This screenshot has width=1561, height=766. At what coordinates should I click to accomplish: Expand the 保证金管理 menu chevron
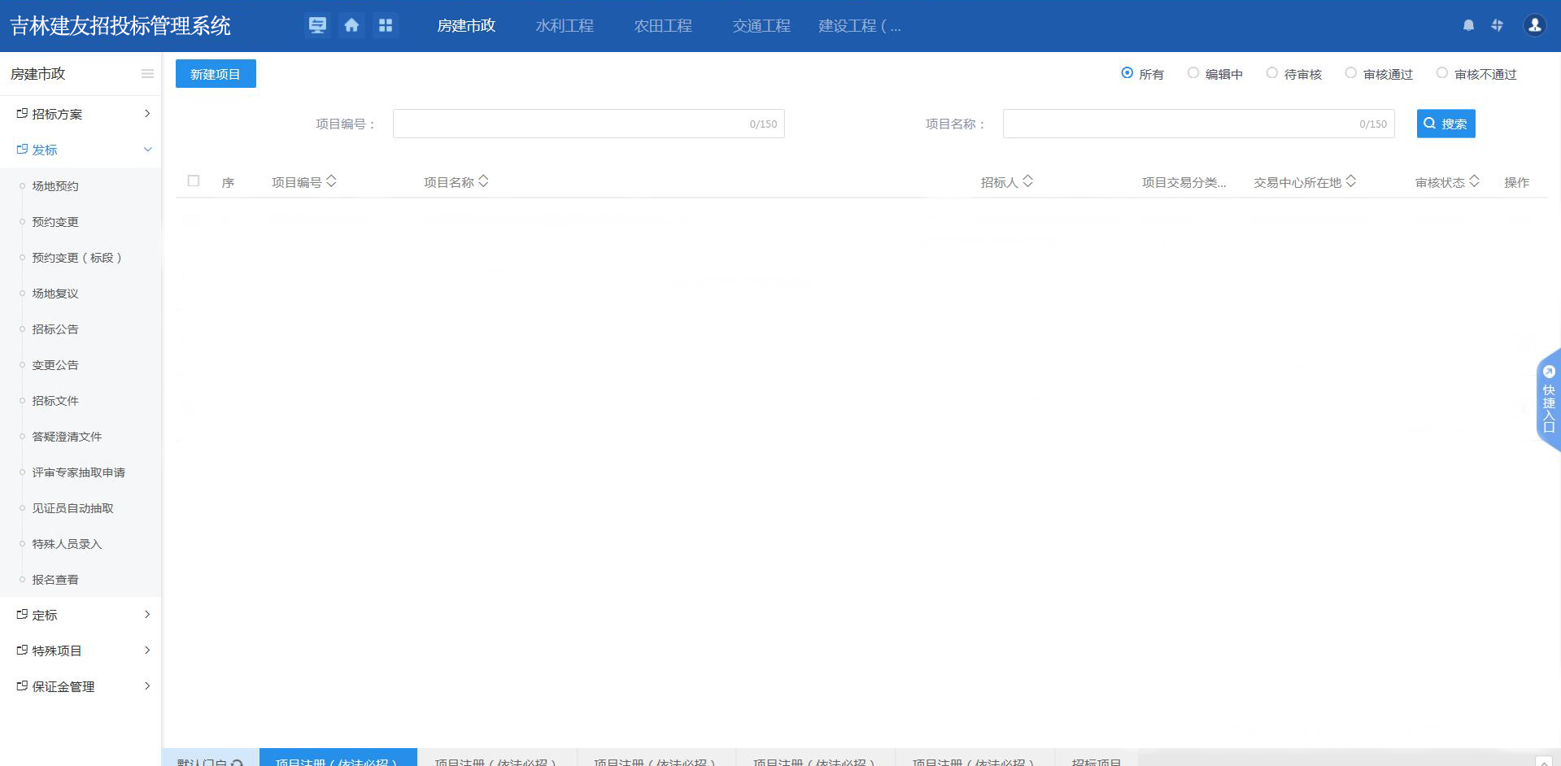pyautogui.click(x=147, y=686)
